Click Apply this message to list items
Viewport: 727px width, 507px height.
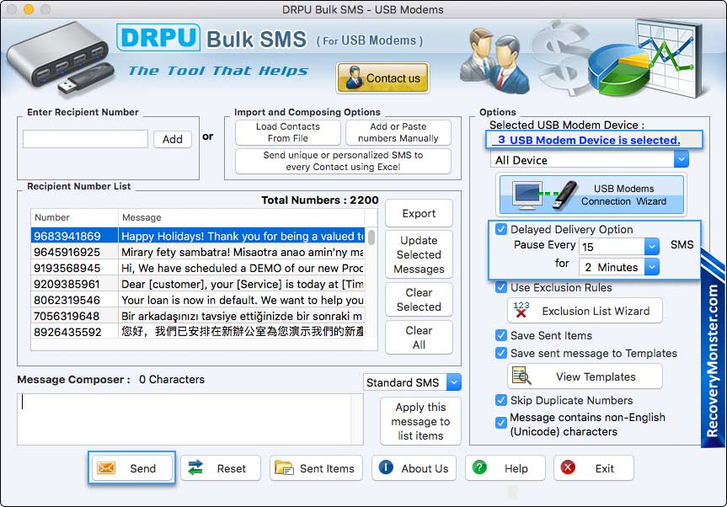coord(420,421)
